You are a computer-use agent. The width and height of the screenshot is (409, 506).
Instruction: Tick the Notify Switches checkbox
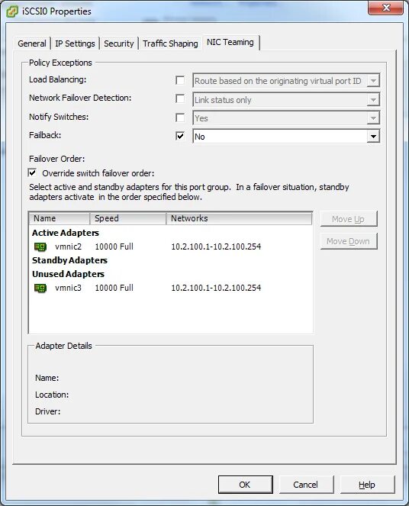pos(180,118)
